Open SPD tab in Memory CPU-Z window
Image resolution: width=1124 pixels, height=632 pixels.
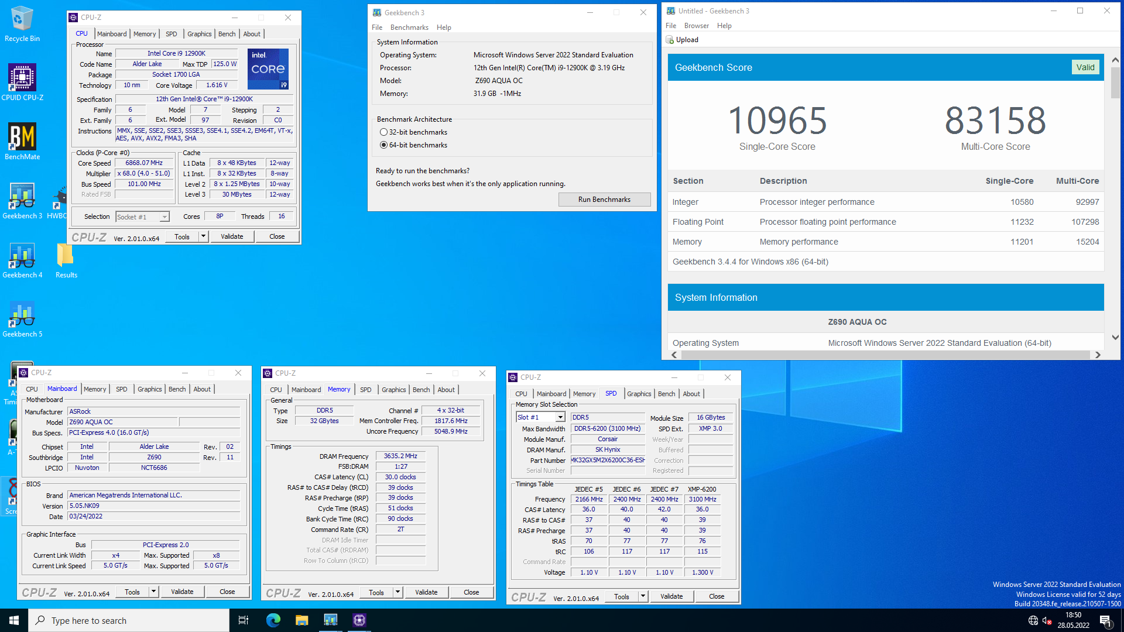(x=366, y=390)
